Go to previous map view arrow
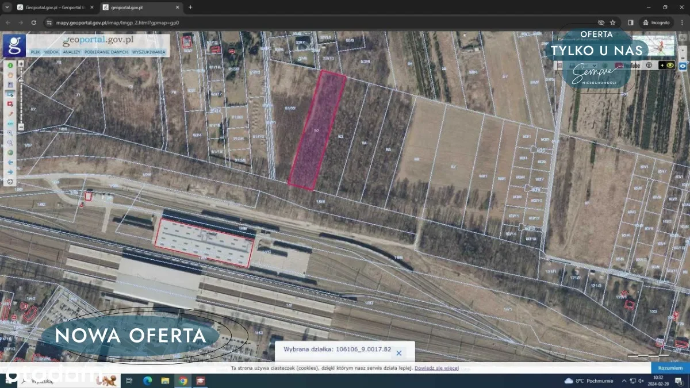The height and width of the screenshot is (388, 690). pyautogui.click(x=10, y=162)
